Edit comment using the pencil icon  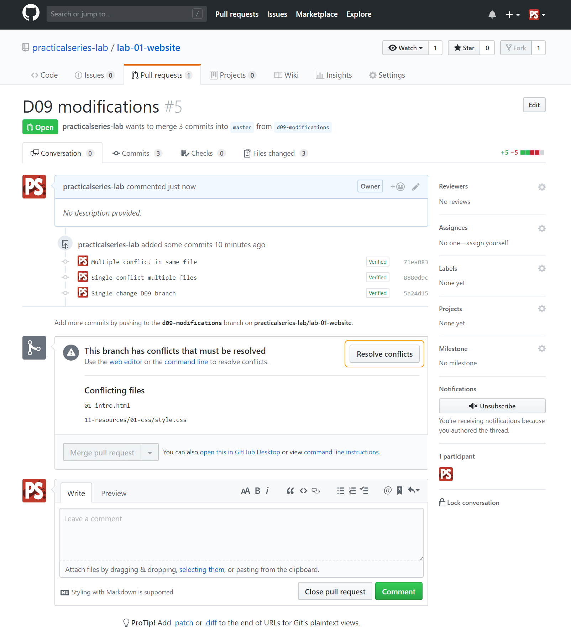coord(416,187)
